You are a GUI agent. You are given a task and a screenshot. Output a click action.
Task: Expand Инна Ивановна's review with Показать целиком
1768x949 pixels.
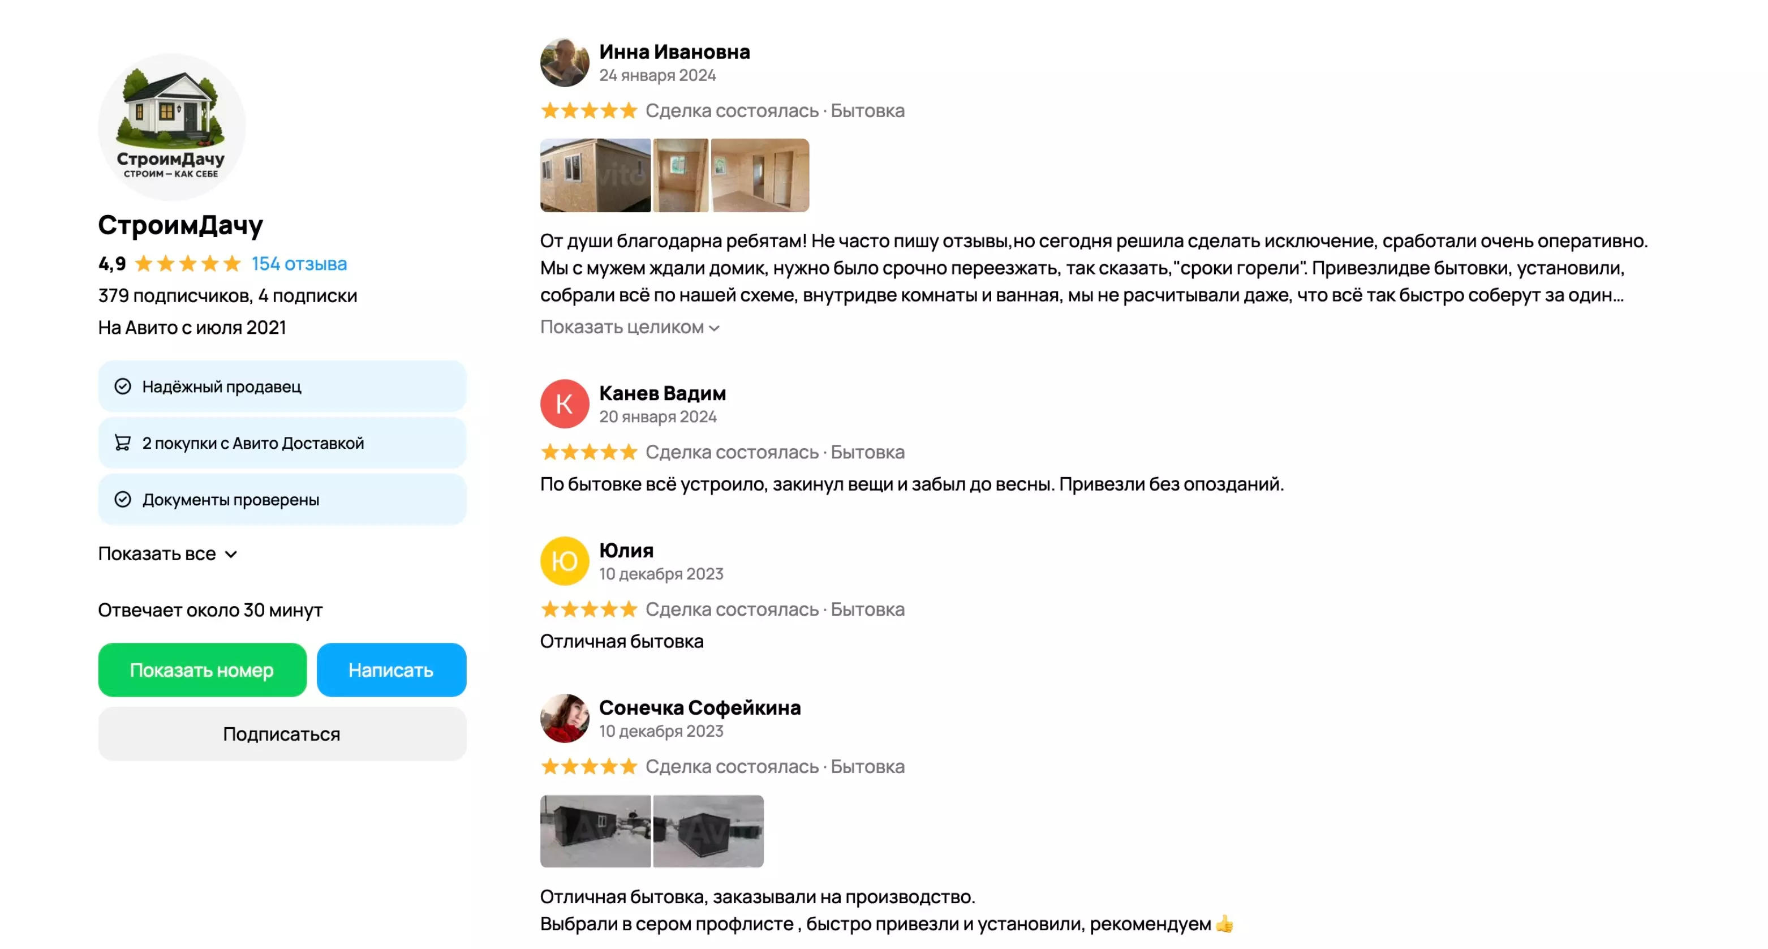(x=629, y=327)
